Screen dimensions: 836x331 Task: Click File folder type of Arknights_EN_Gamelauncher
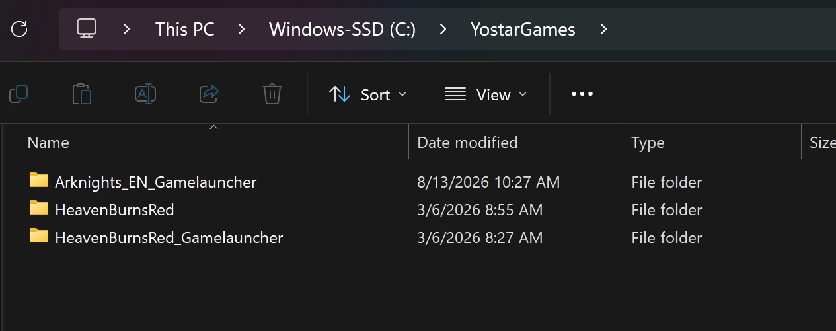[667, 182]
